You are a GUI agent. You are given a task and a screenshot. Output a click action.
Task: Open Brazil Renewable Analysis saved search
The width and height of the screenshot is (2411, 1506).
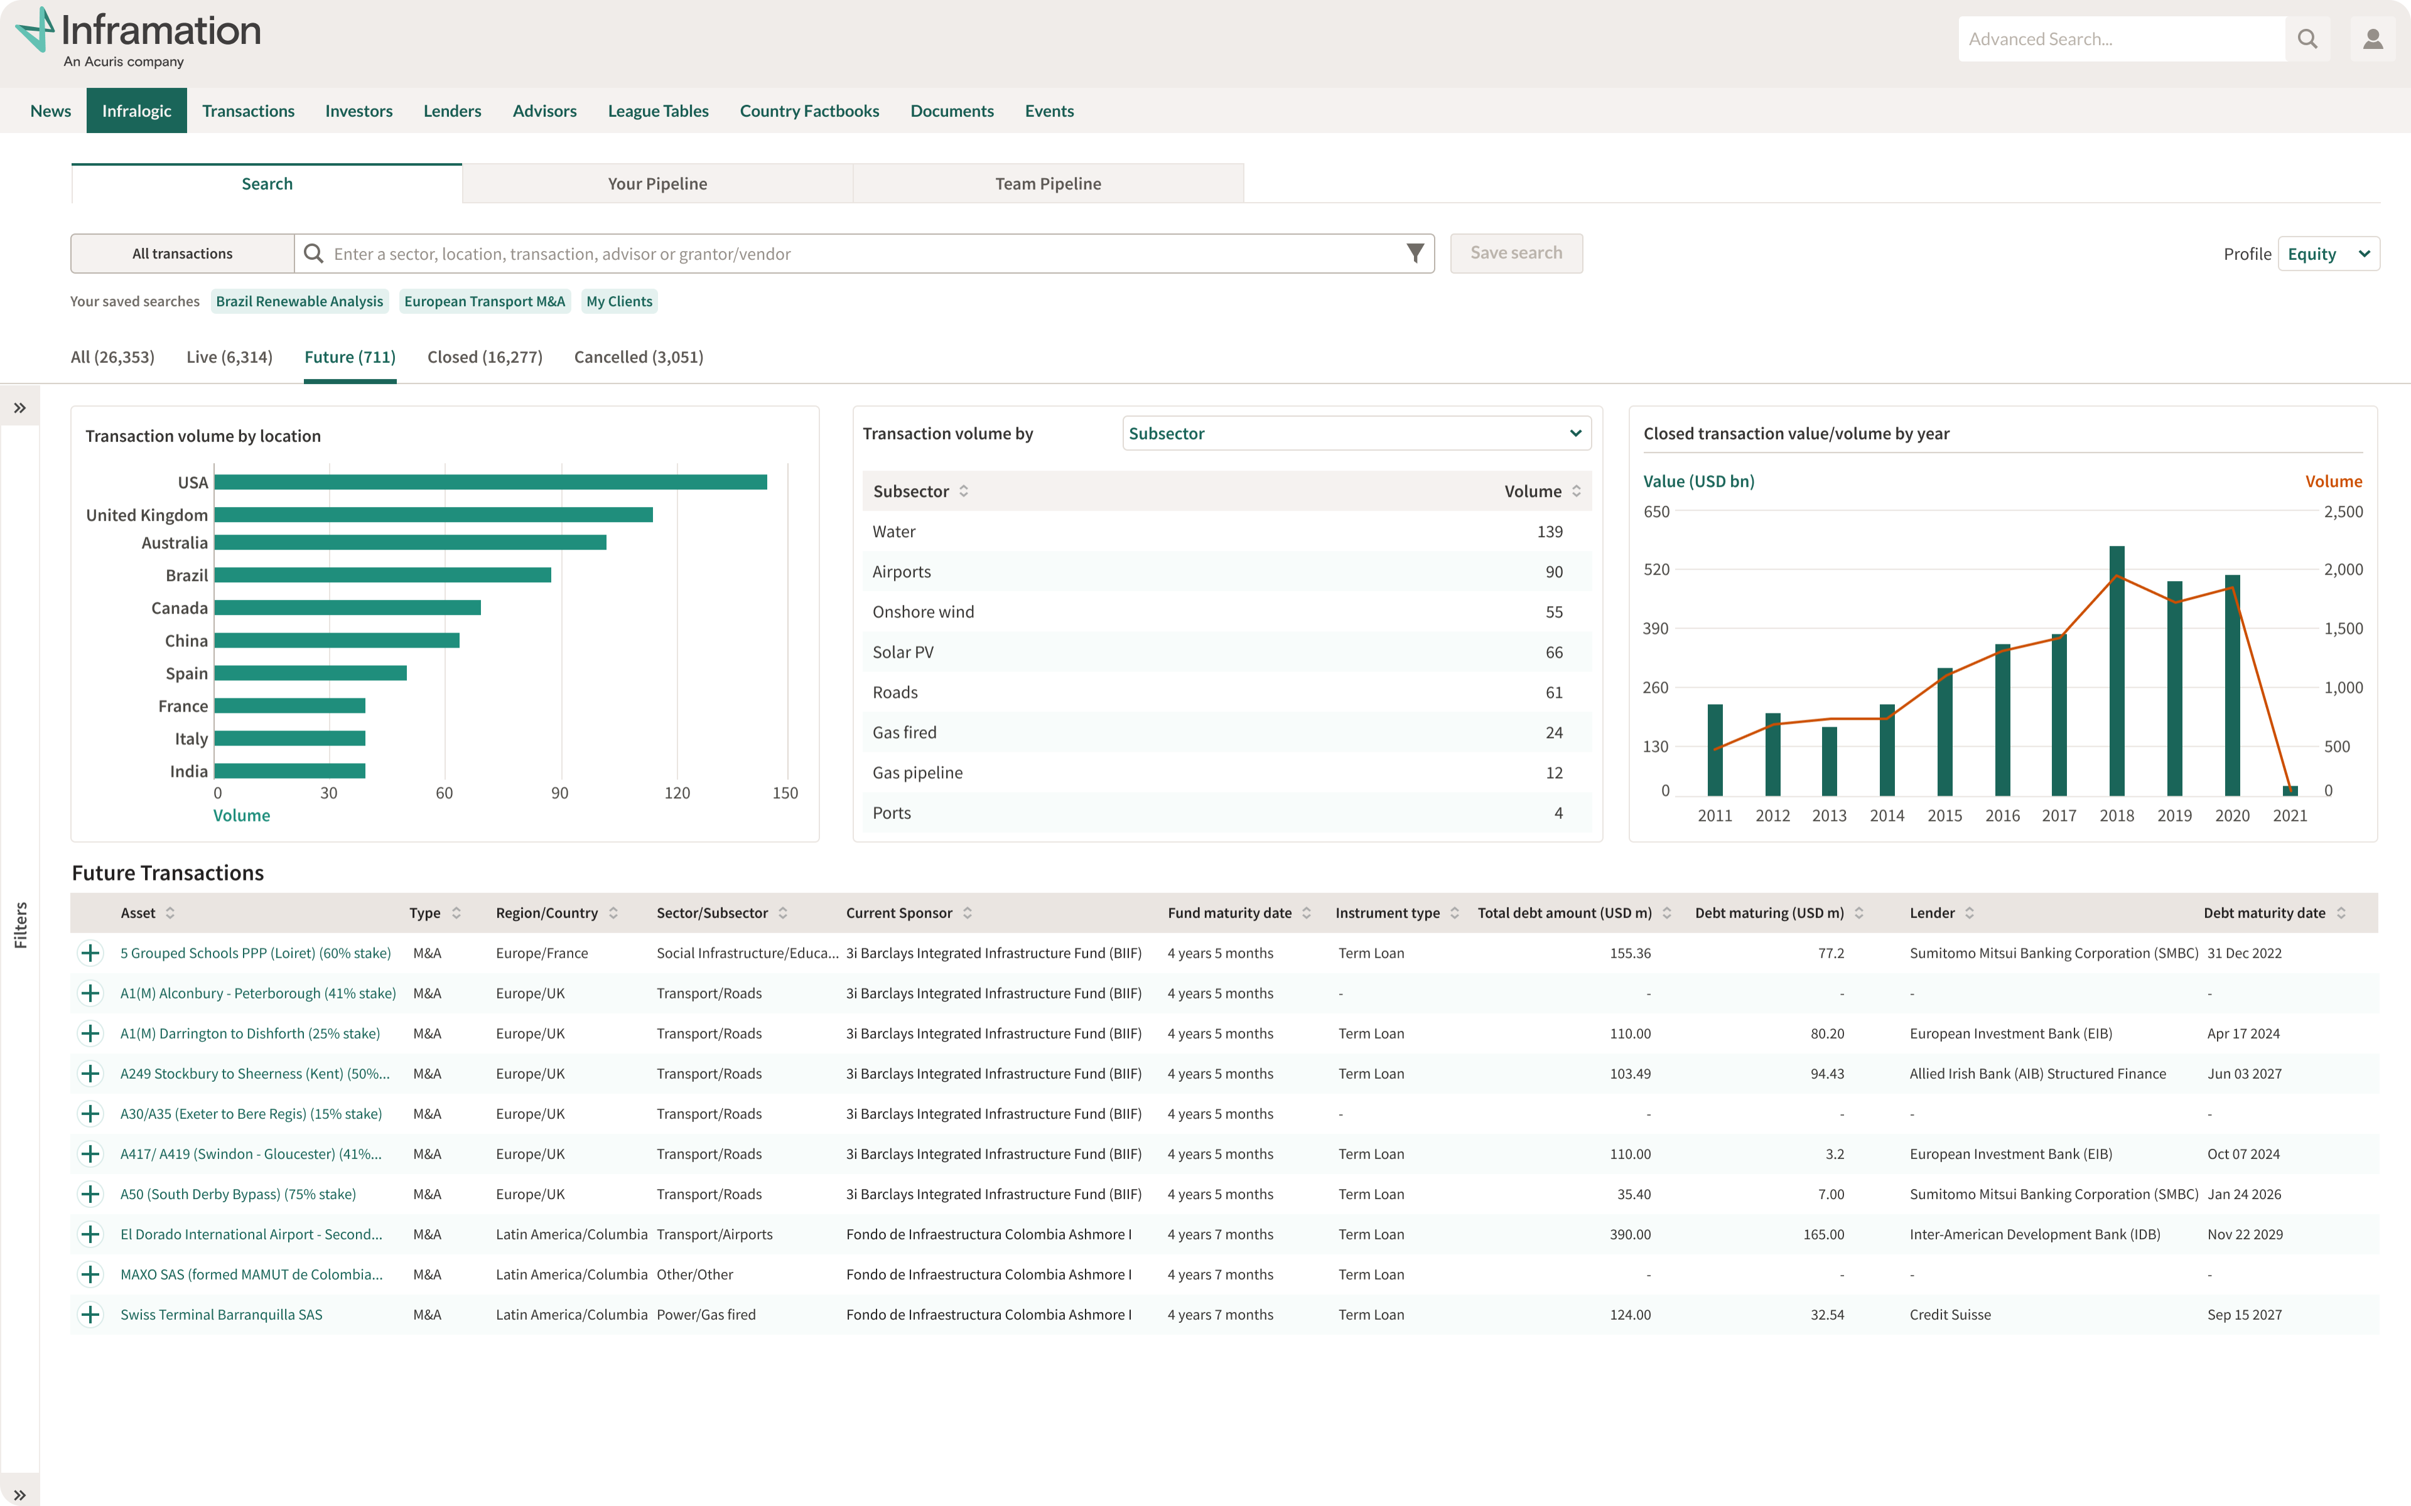[x=299, y=301]
